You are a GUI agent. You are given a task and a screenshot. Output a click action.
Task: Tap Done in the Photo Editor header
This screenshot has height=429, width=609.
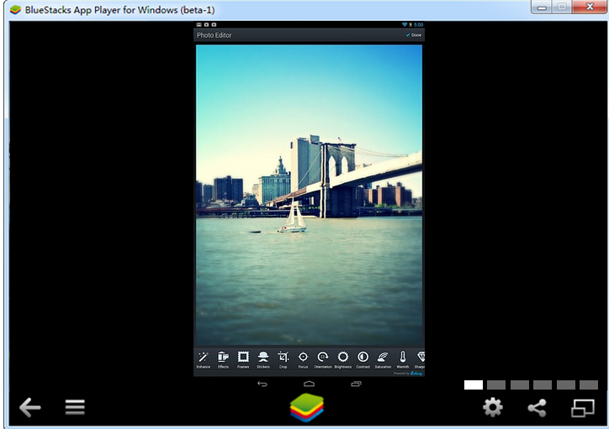pos(413,35)
